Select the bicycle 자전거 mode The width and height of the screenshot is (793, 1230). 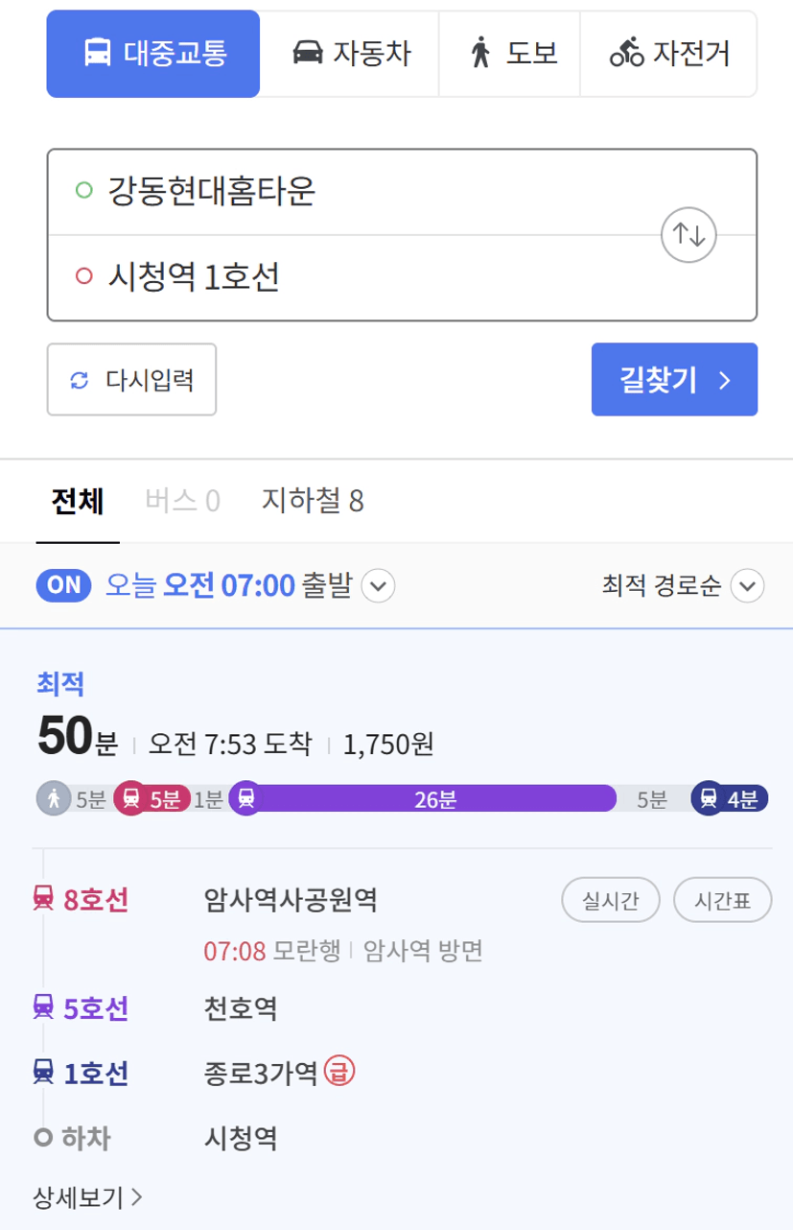[x=669, y=54]
